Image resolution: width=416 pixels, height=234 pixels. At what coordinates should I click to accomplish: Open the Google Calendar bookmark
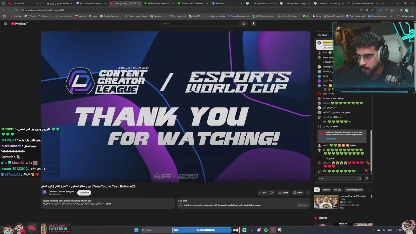click(x=110, y=16)
